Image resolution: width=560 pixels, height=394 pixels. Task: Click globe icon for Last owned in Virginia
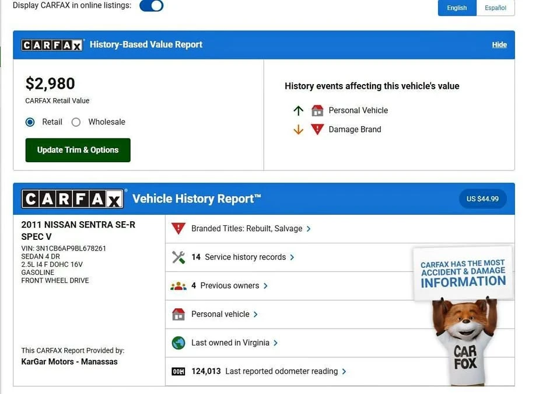click(178, 343)
